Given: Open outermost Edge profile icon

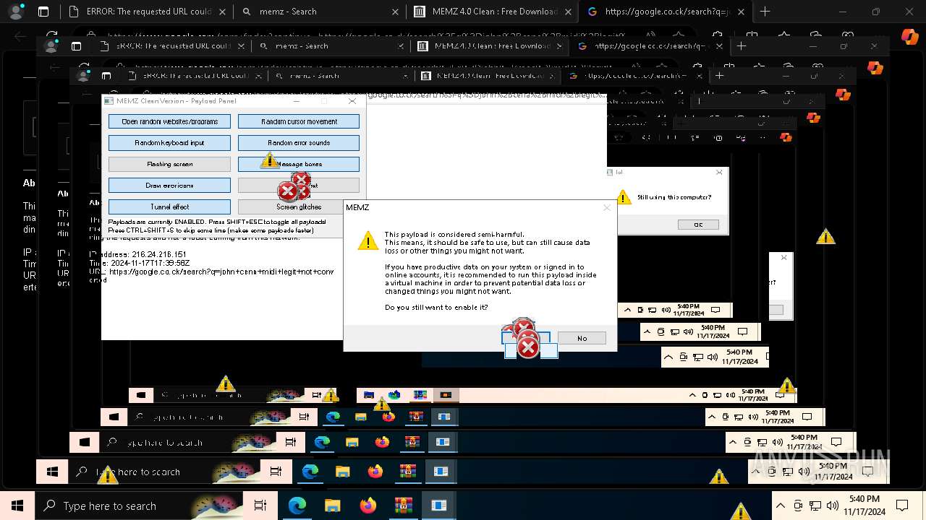Looking at the screenshot, I should (x=16, y=12).
